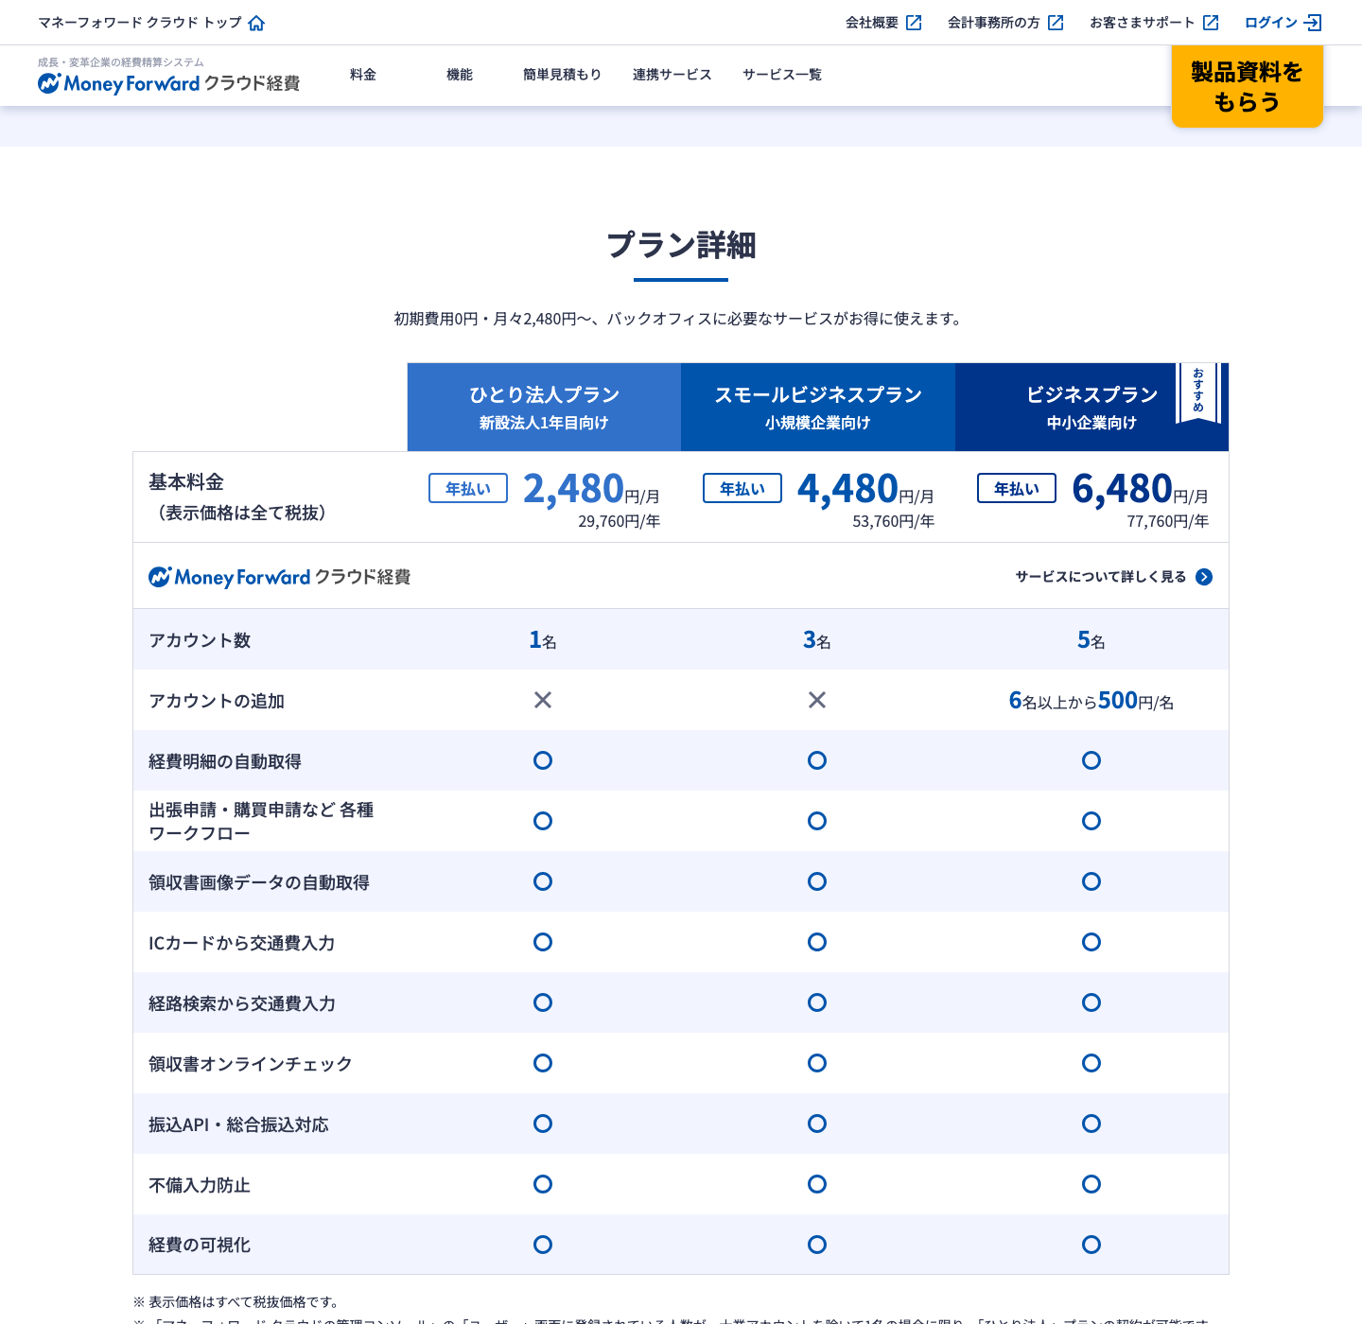Click the 領収書オンラインチェック row label
Viewport: 1362px width, 1324px height.
(x=251, y=1064)
